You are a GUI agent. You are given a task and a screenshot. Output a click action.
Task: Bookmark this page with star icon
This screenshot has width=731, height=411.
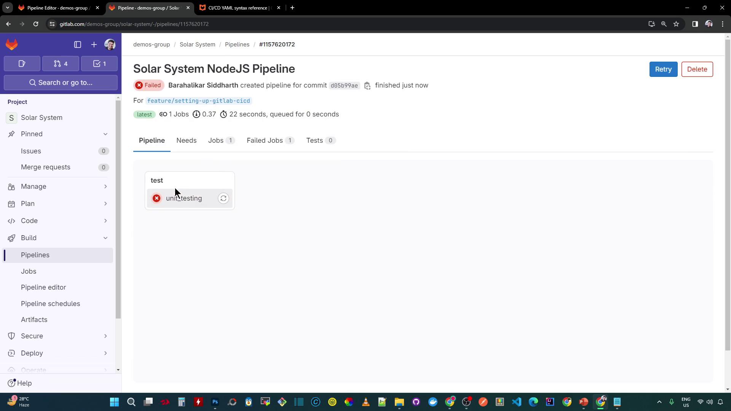click(676, 24)
